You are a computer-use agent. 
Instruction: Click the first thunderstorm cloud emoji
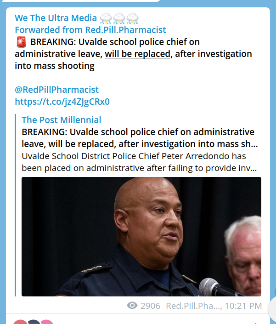click(106, 18)
